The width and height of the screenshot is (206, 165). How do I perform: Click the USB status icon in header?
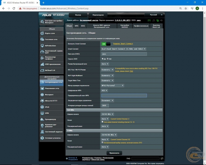161,20
